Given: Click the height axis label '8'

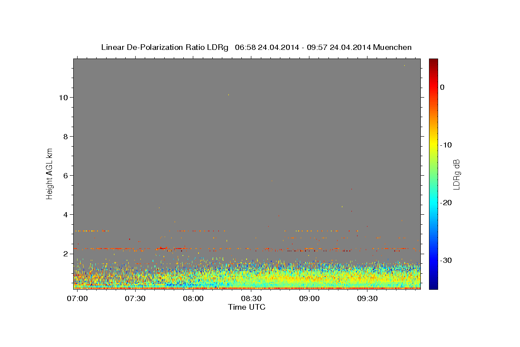Looking at the screenshot, I should click(65, 137).
